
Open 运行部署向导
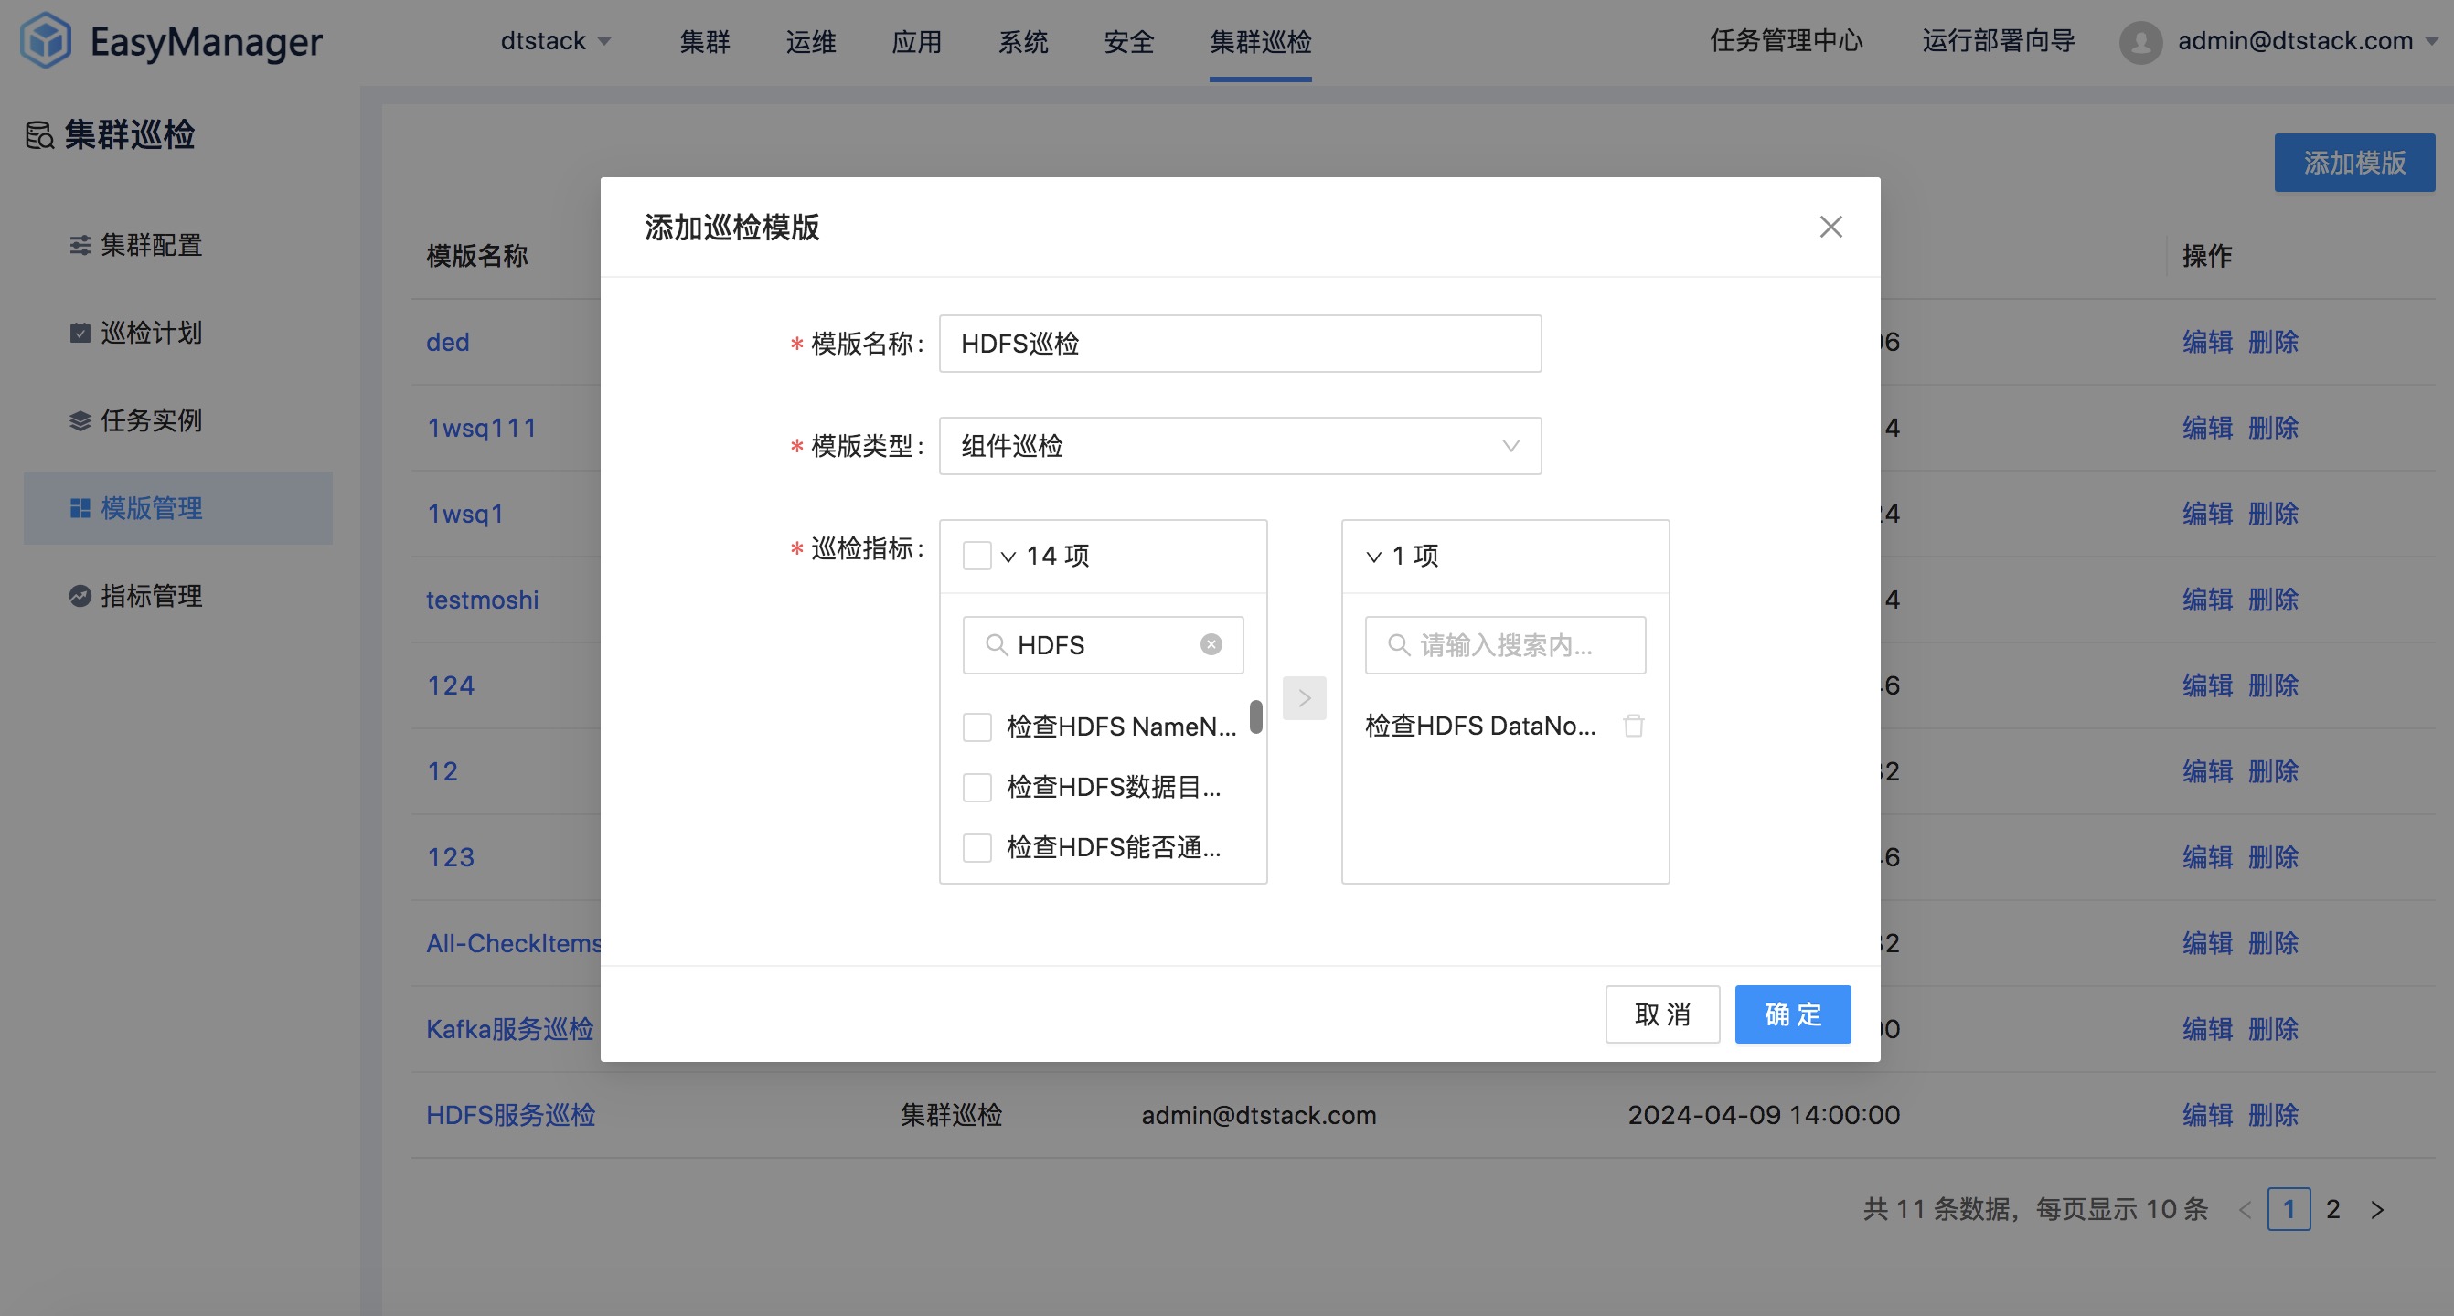1999,41
